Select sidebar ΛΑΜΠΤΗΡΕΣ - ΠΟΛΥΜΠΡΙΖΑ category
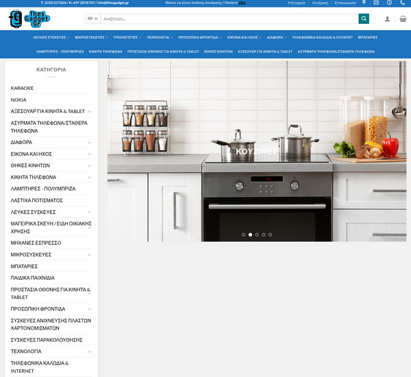This screenshot has width=411, height=377. click(x=43, y=188)
